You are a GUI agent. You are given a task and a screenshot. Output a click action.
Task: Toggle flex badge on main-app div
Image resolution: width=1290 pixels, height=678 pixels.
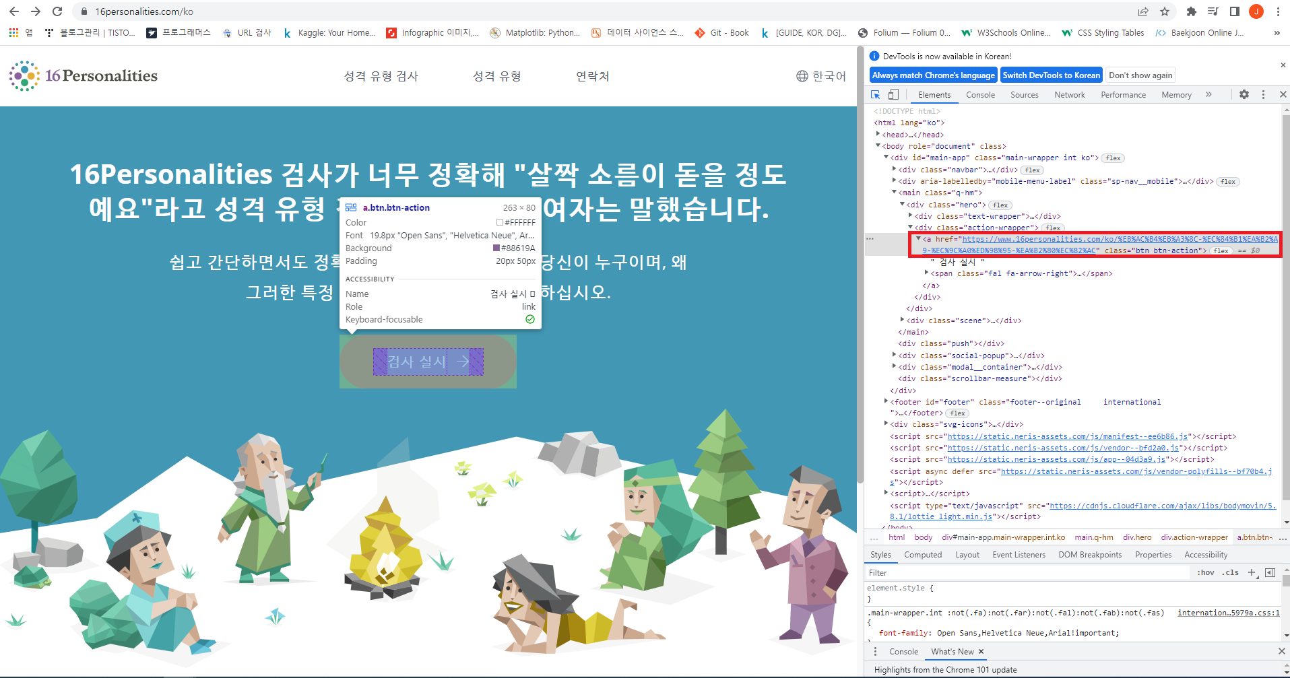[x=1114, y=158]
